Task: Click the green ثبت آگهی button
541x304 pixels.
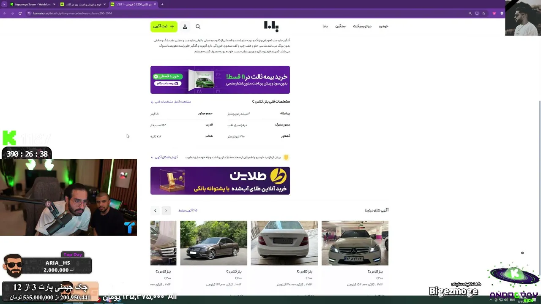Action: pos(164,27)
